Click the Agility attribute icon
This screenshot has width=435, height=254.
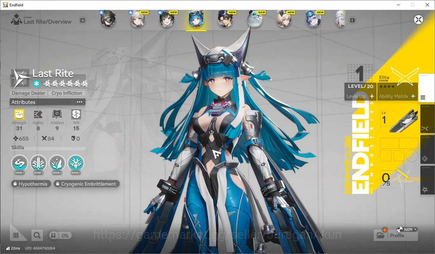(38, 114)
